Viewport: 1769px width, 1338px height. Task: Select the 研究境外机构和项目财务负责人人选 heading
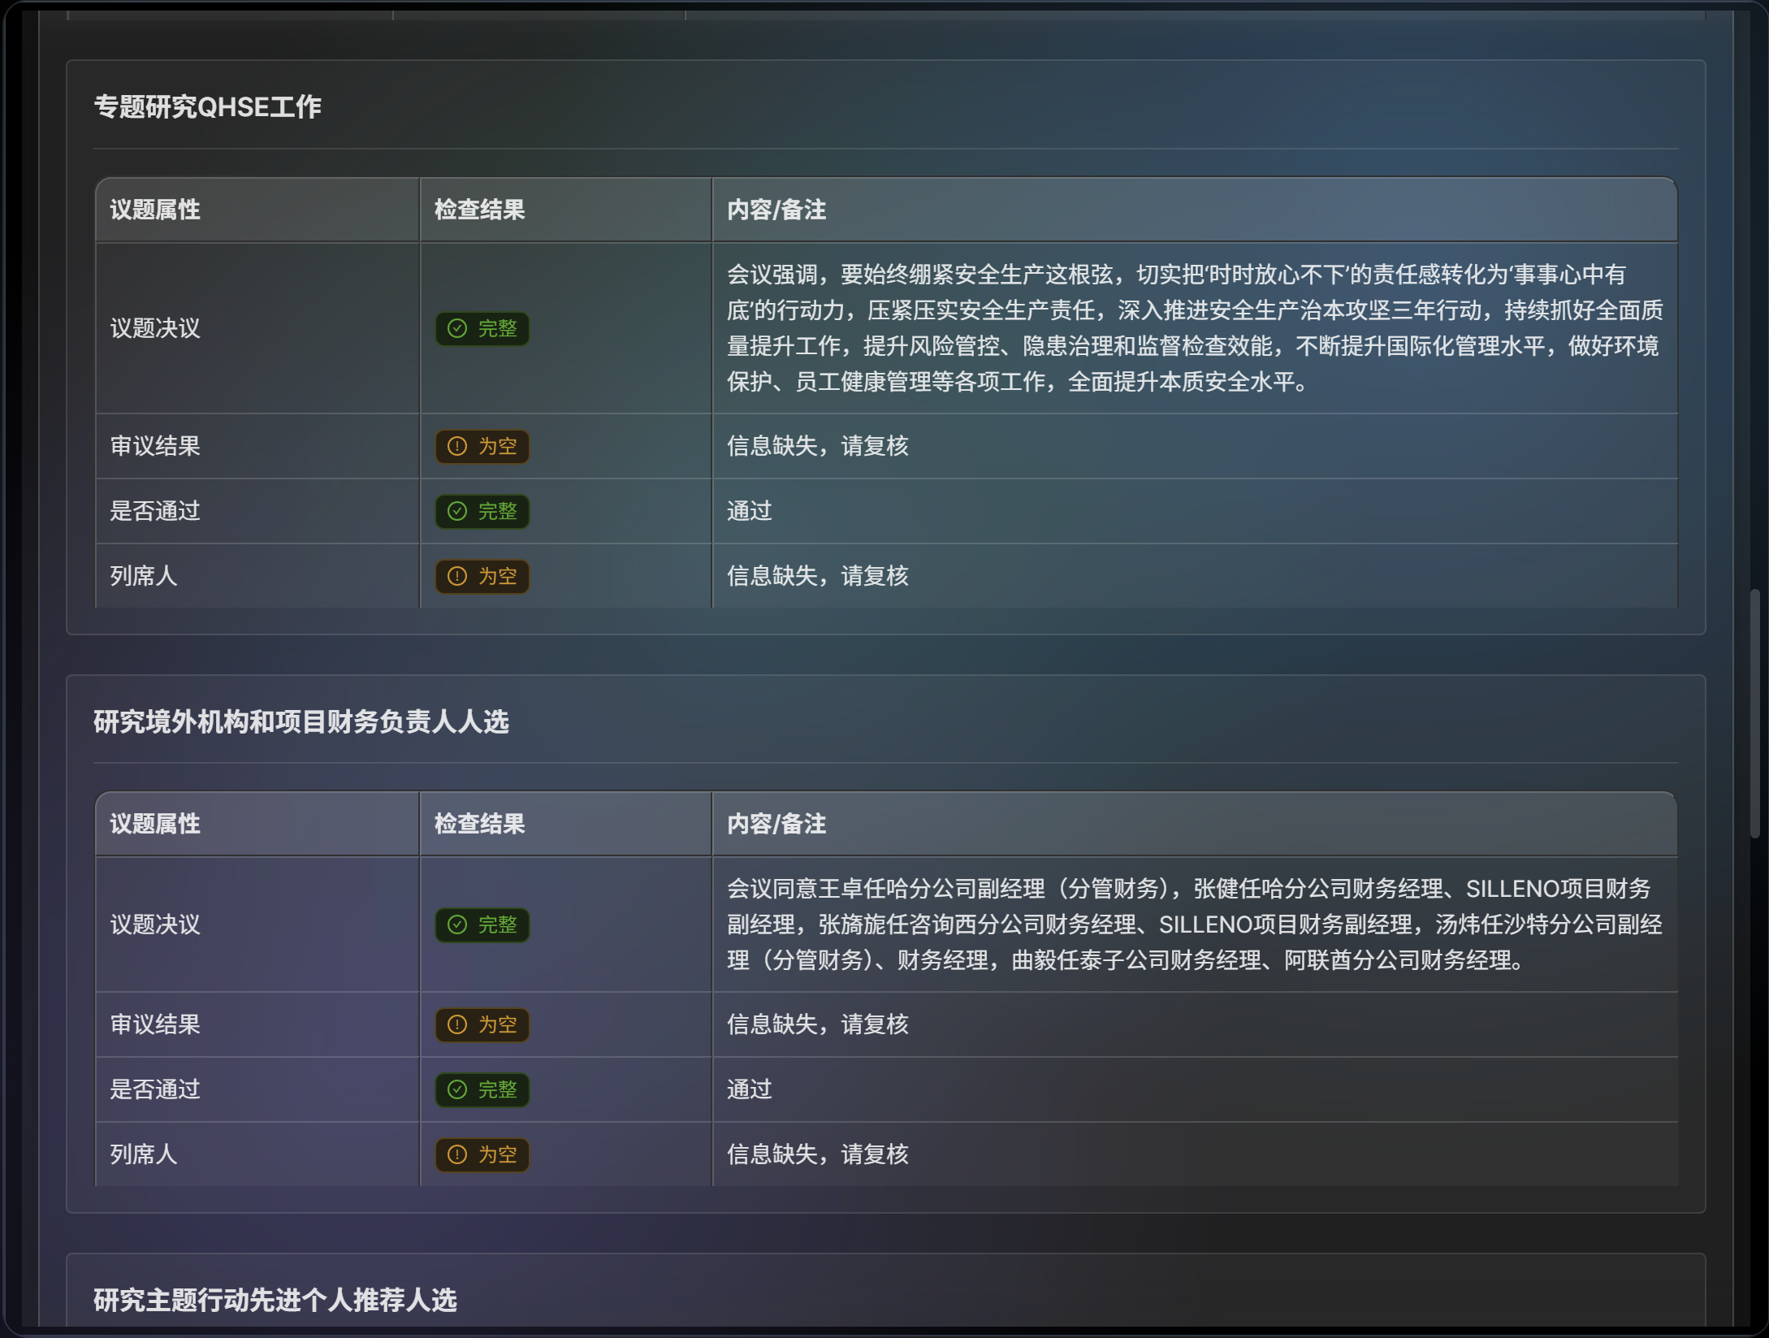[x=301, y=721]
